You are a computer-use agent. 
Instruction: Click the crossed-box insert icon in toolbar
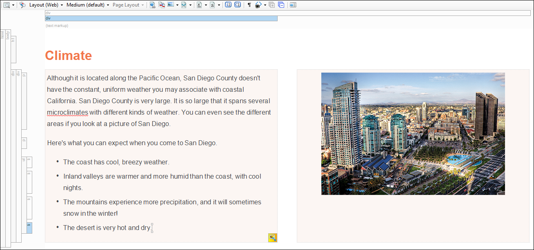[184, 5]
